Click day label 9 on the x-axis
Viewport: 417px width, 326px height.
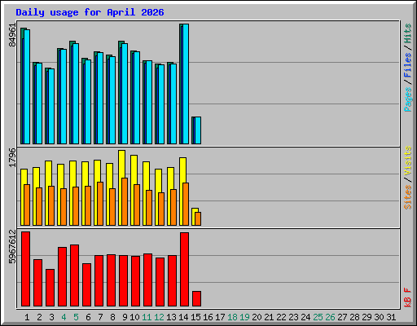click(x=125, y=317)
